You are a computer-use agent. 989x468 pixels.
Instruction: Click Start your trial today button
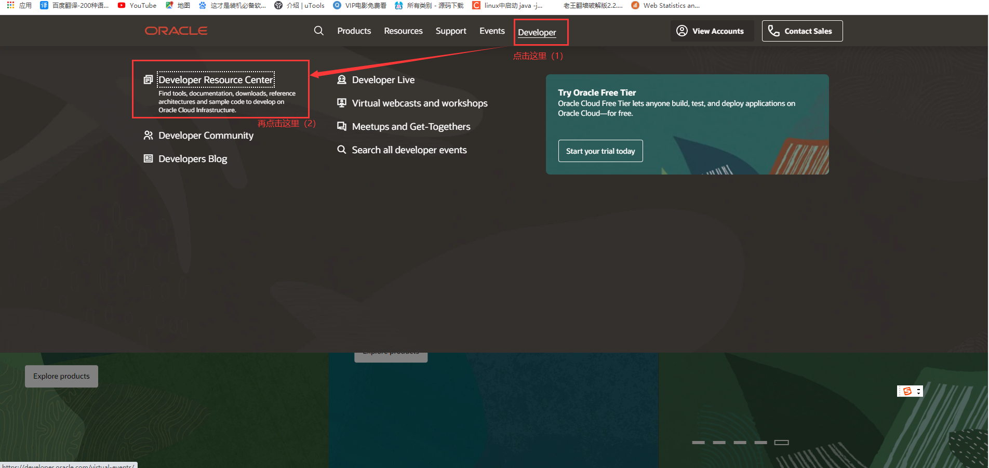(600, 151)
